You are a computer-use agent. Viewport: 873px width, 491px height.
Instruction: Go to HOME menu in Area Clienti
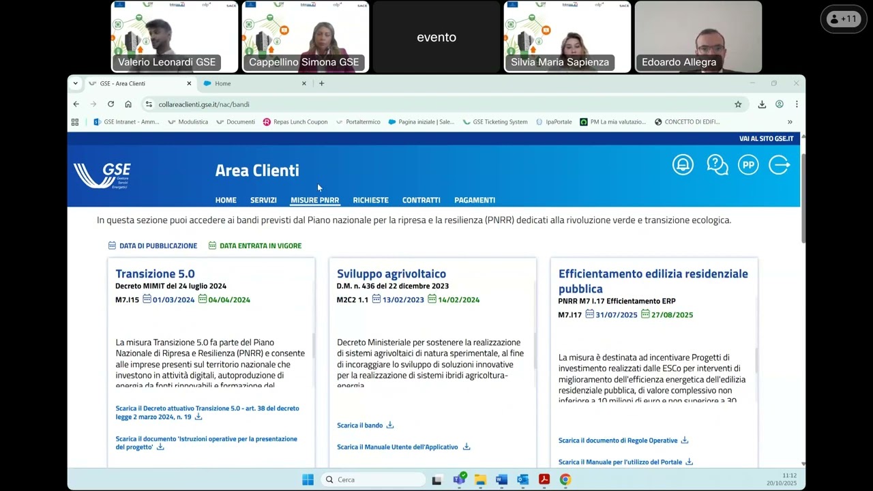coord(226,200)
